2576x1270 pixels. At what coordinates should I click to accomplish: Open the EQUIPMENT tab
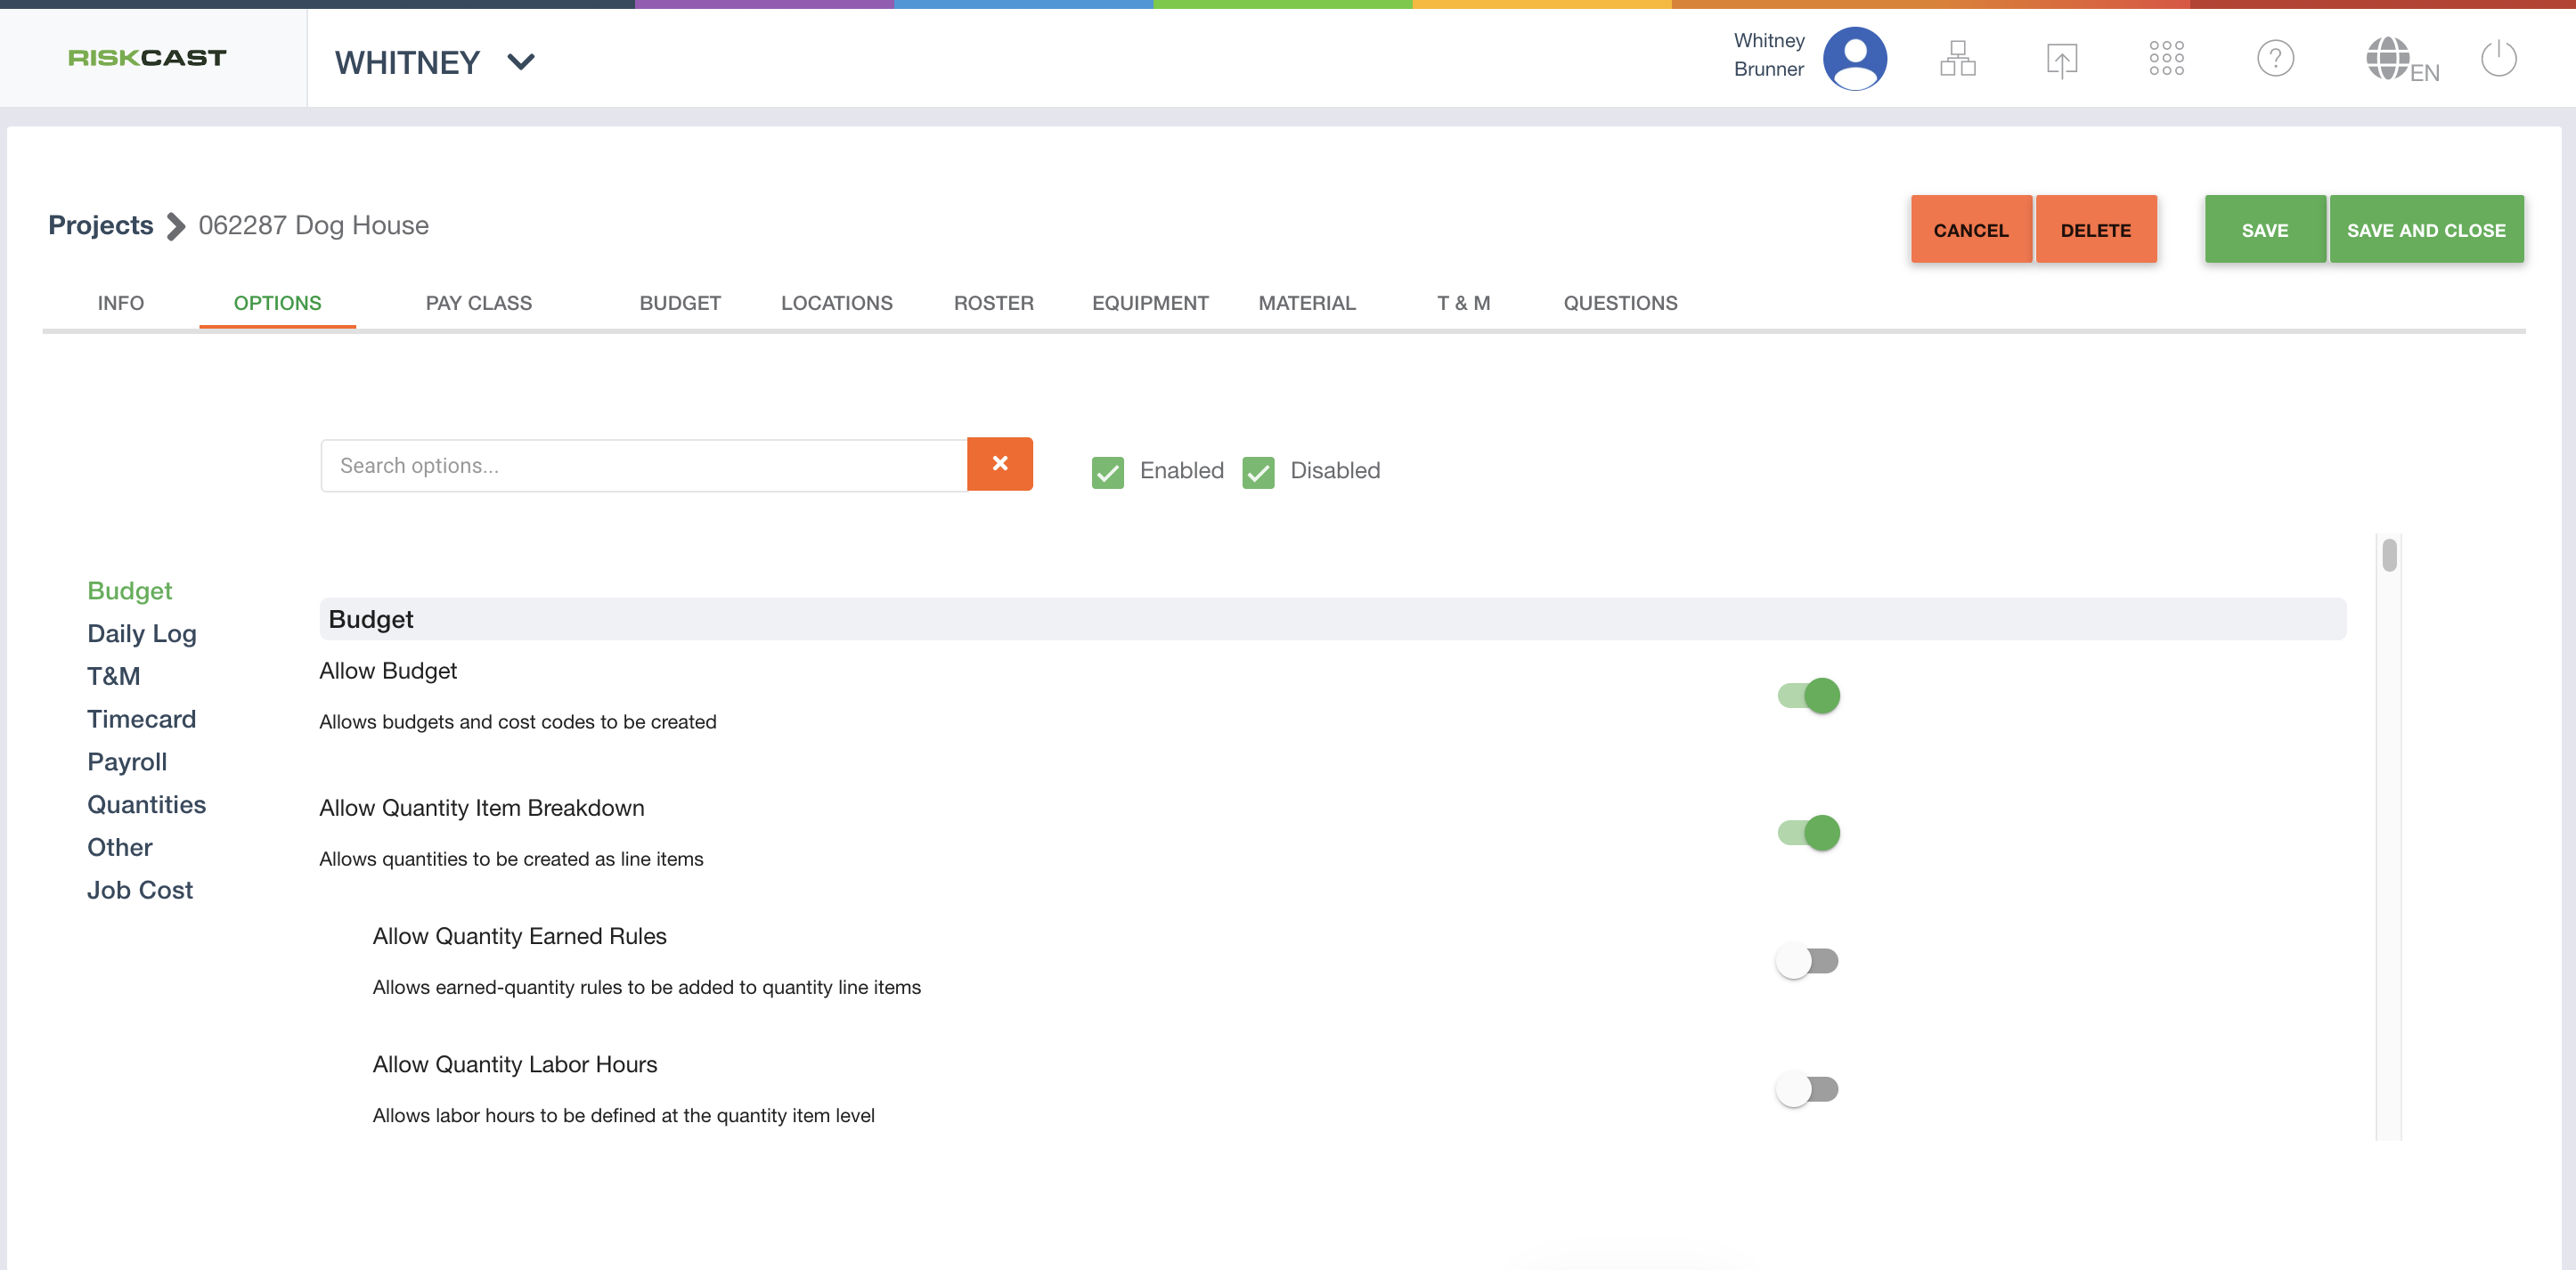[x=1150, y=303]
